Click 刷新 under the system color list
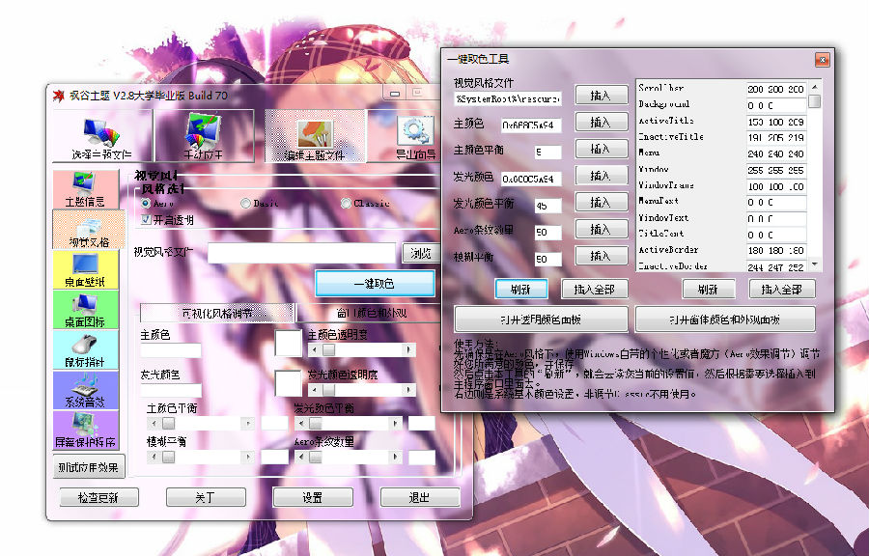Image resolution: width=869 pixels, height=556 pixels. (x=709, y=289)
